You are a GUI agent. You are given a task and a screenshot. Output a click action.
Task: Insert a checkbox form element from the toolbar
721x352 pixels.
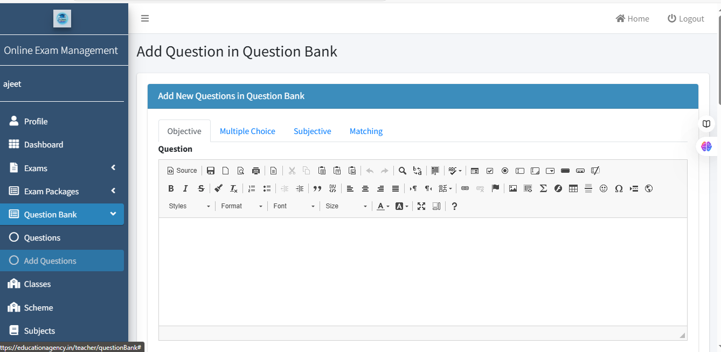pos(490,171)
